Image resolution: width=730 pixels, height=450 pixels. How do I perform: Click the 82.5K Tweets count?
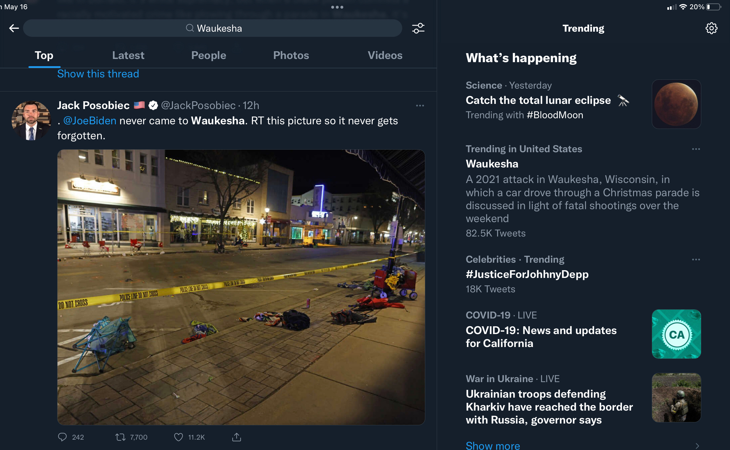coord(495,233)
